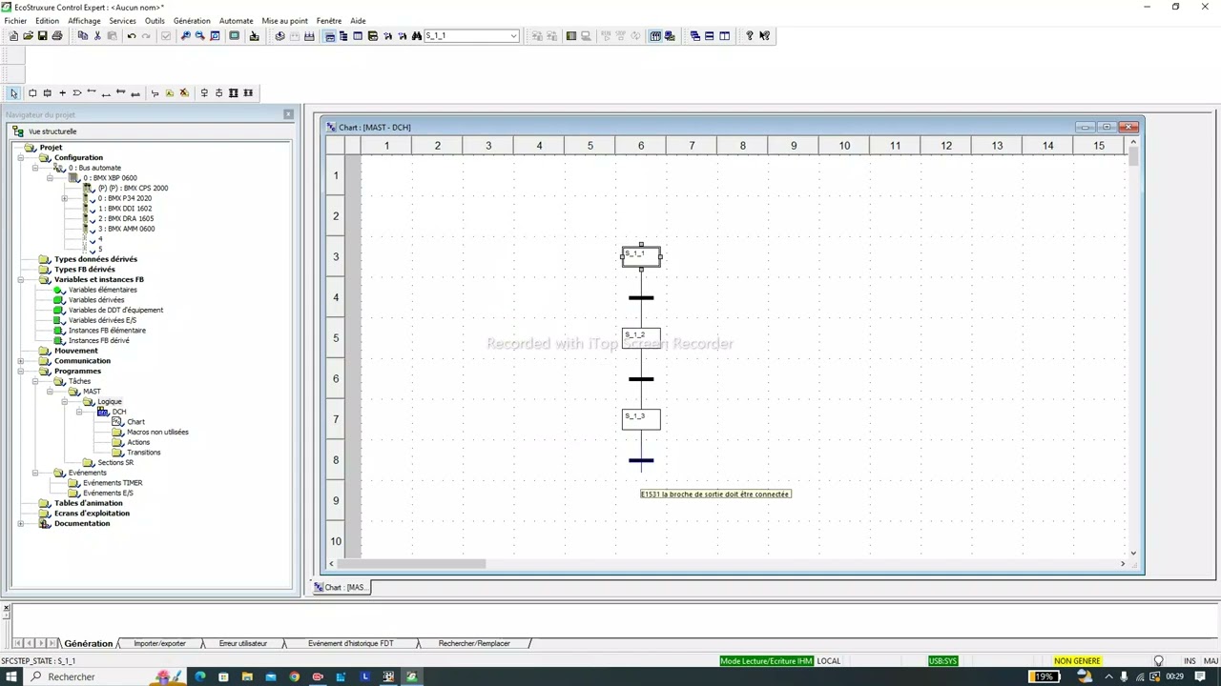This screenshot has height=686, width=1221.
Task: Collapse the DCH section node
Action: (79, 412)
